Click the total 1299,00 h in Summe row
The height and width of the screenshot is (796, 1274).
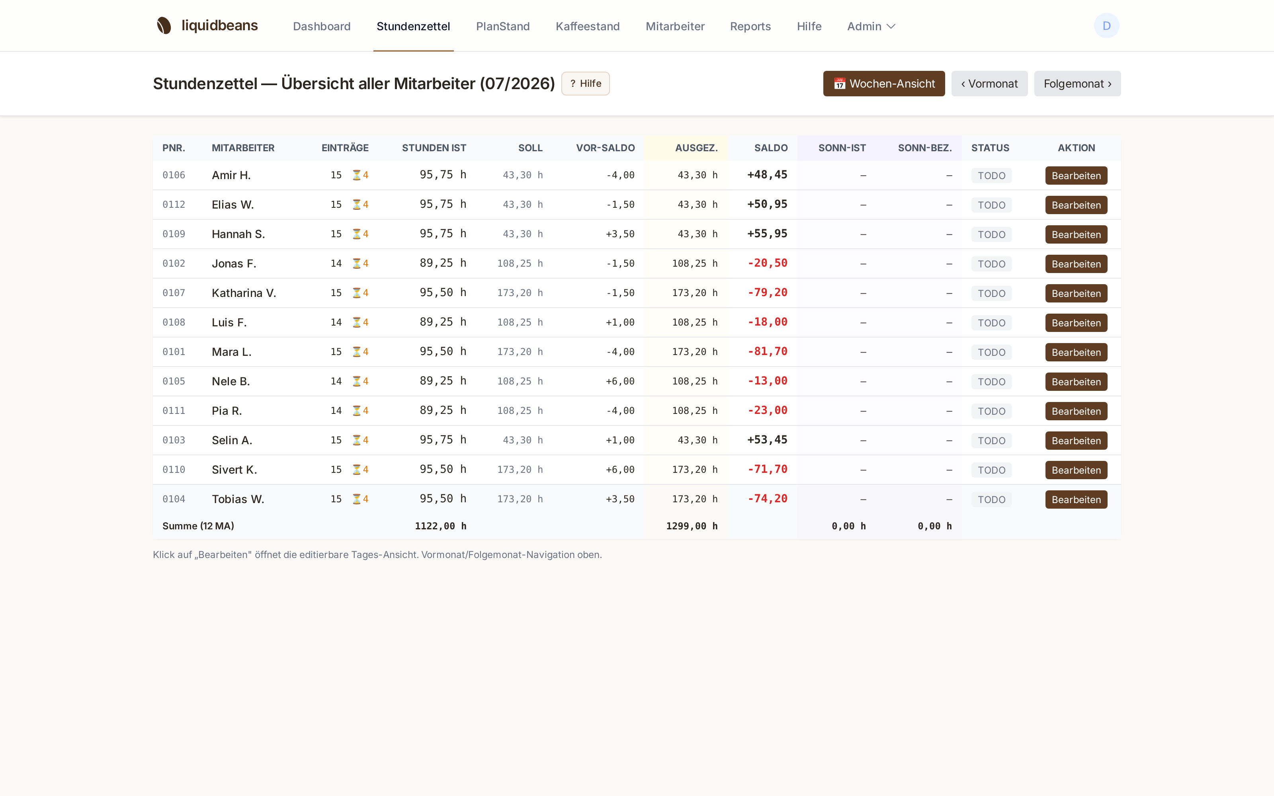[692, 526]
